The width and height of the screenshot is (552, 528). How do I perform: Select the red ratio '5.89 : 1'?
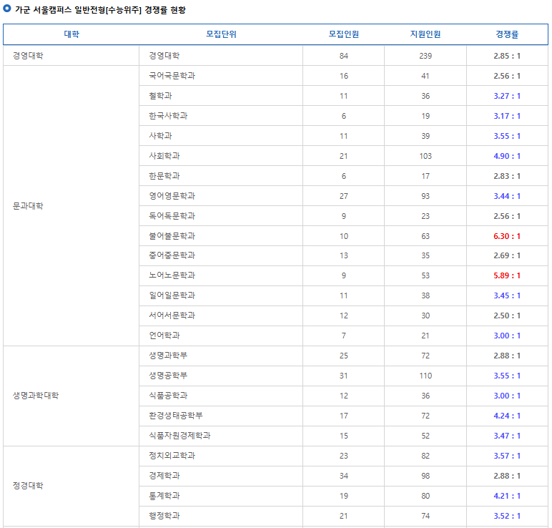(x=507, y=275)
